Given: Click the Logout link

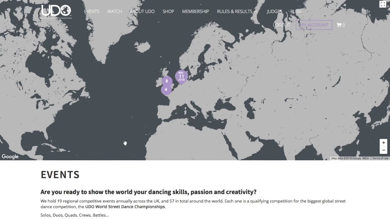Looking at the screenshot, I should [x=282, y=25].
